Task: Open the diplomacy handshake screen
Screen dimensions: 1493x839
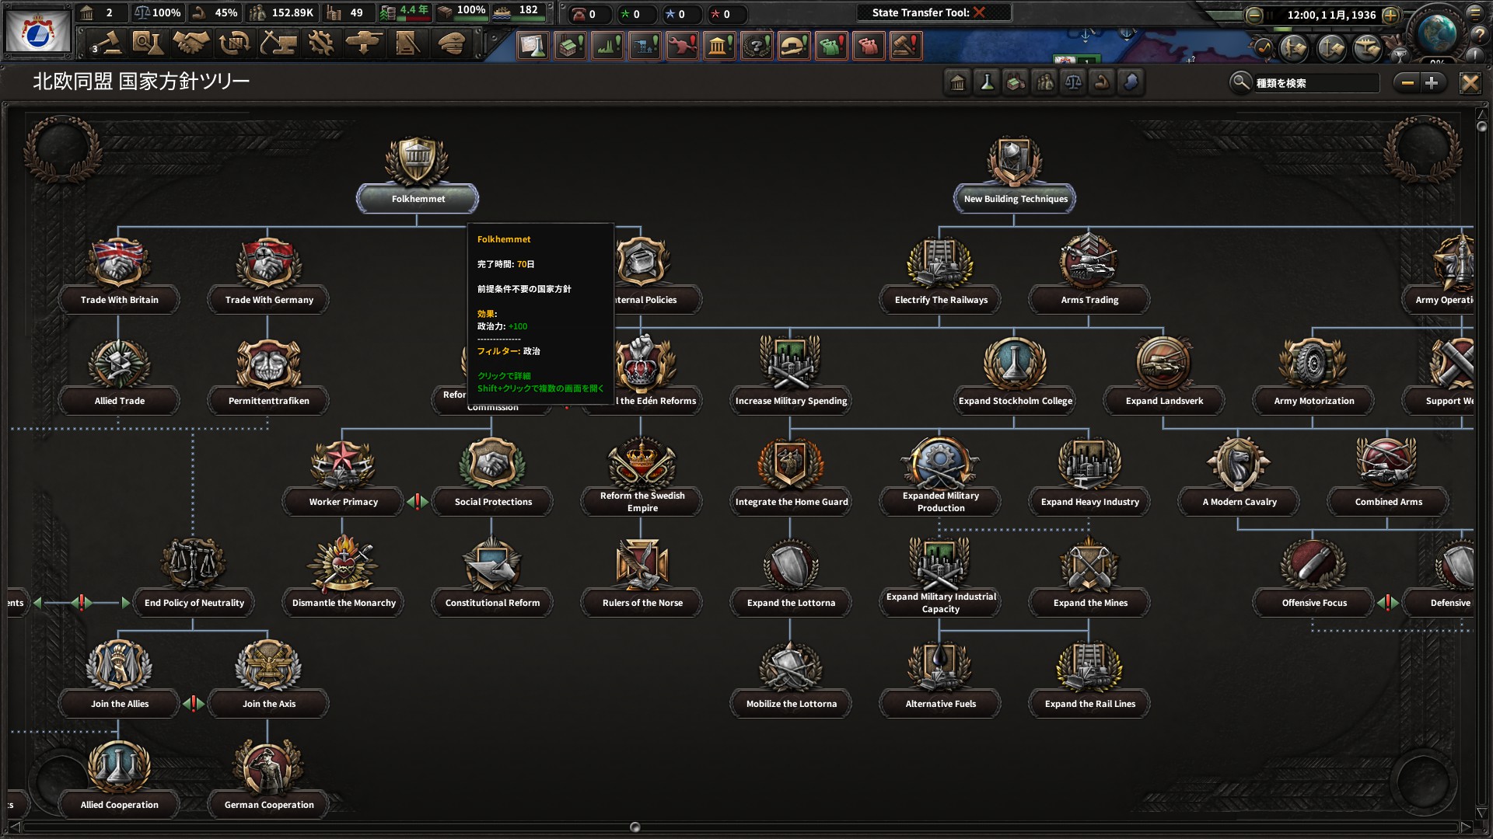Action: [191, 44]
